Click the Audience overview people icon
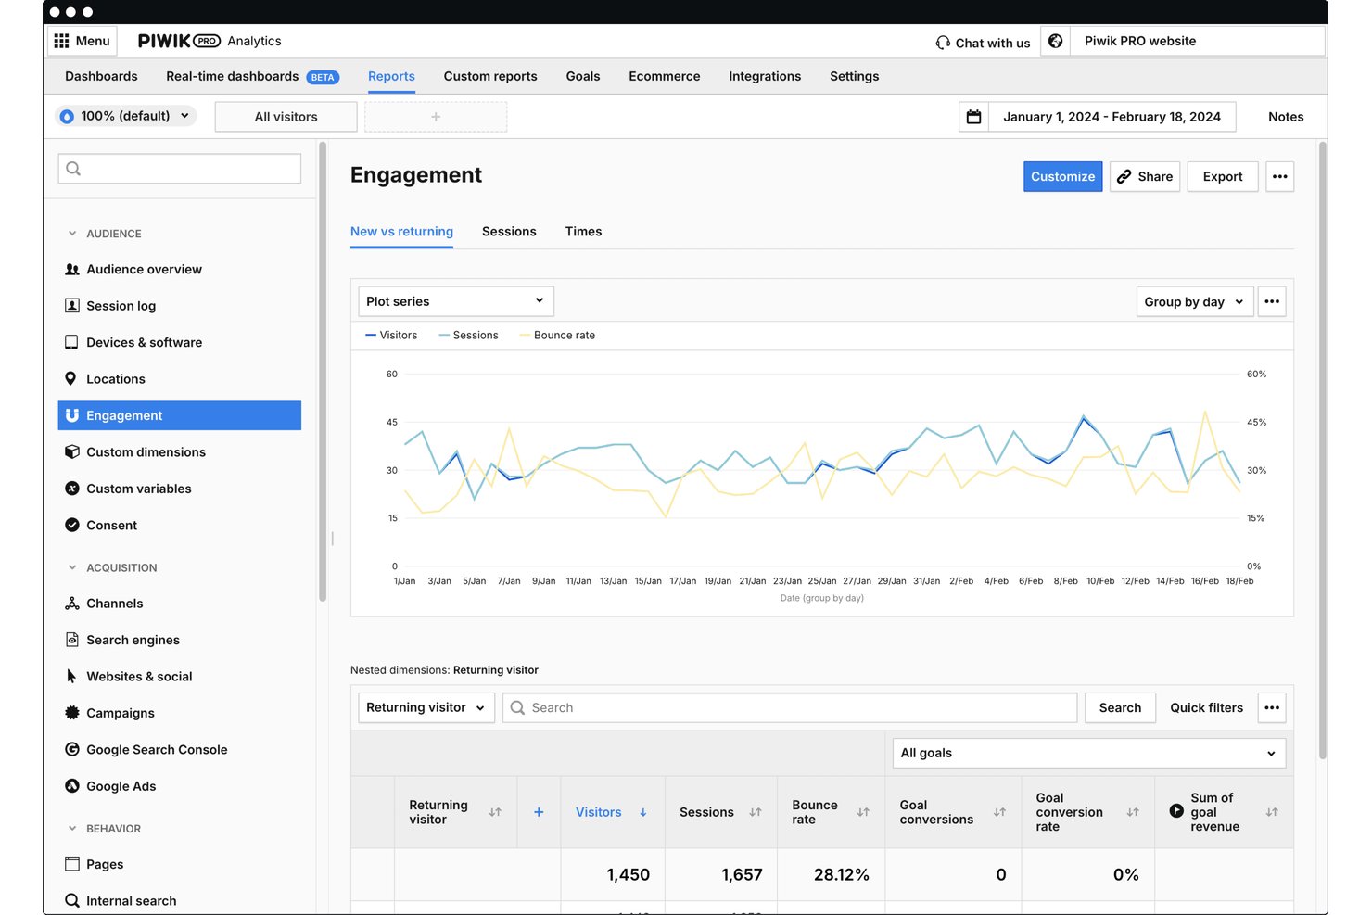The image size is (1372, 915). (x=71, y=269)
